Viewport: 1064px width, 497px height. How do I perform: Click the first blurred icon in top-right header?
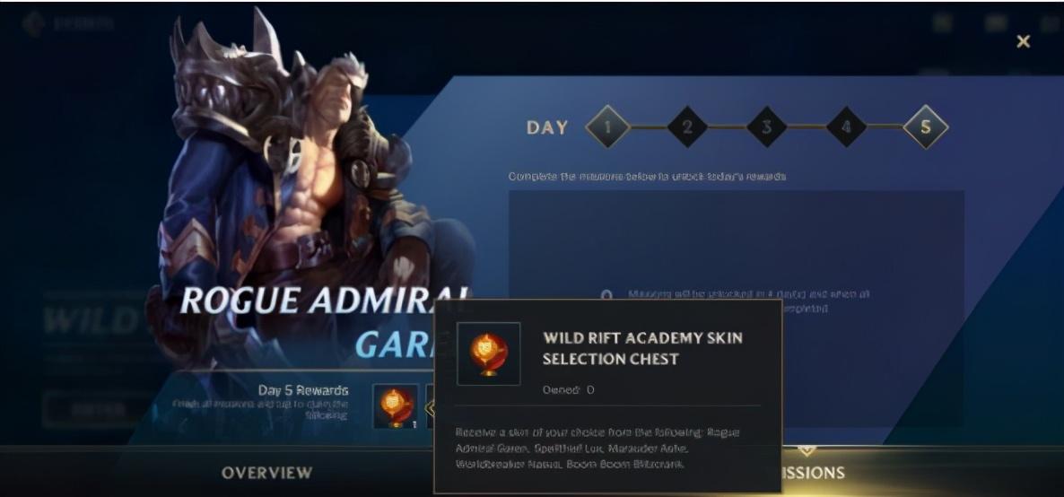tap(943, 23)
